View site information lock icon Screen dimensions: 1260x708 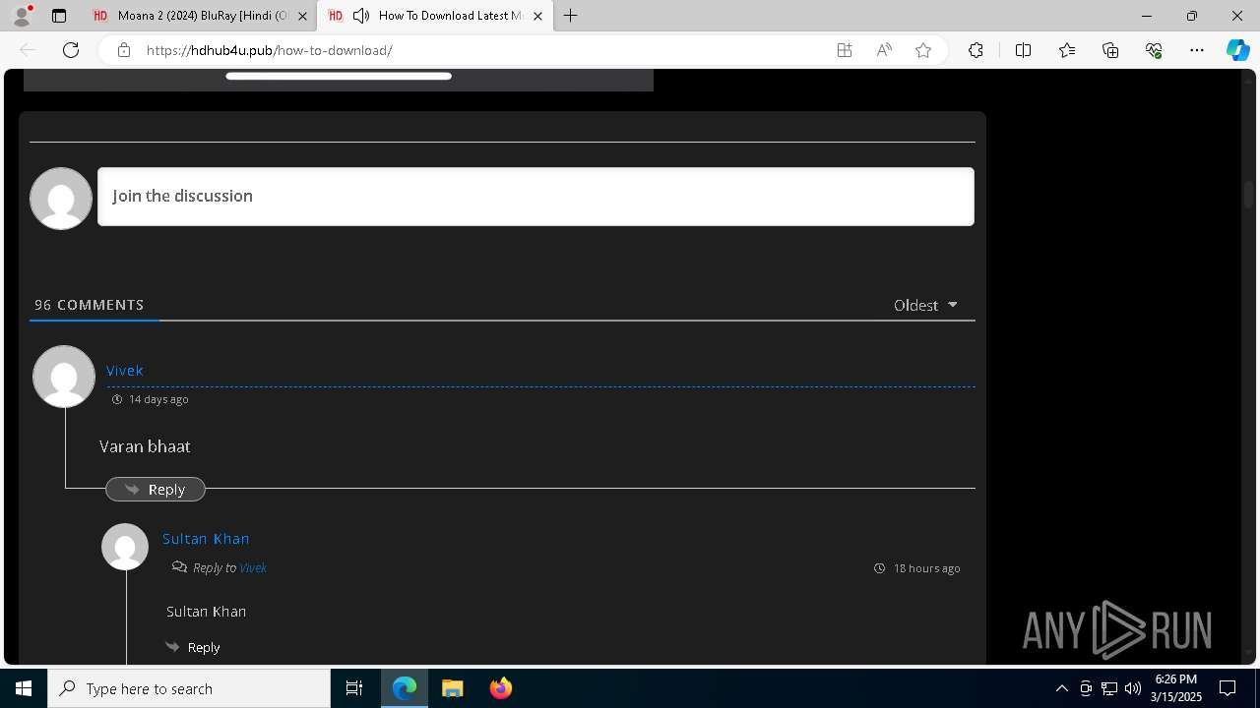[124, 50]
